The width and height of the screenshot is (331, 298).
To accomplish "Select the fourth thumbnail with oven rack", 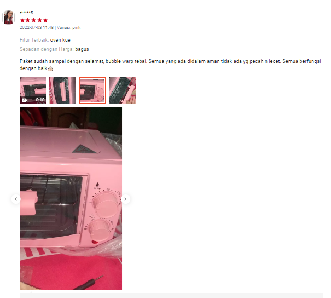I will click(123, 90).
